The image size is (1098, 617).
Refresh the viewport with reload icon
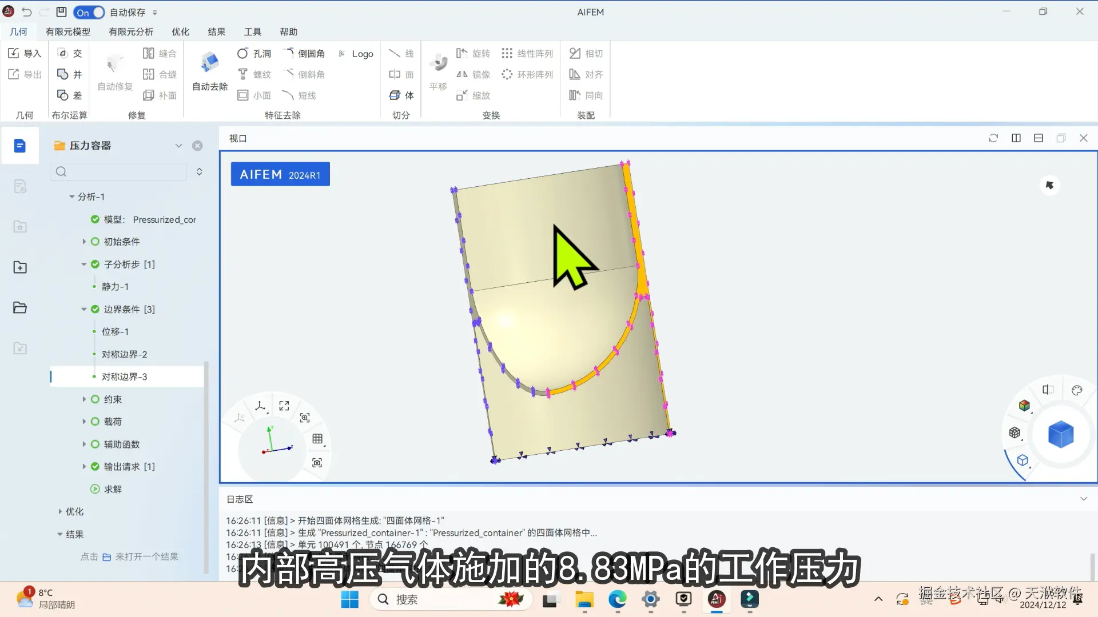click(x=993, y=138)
